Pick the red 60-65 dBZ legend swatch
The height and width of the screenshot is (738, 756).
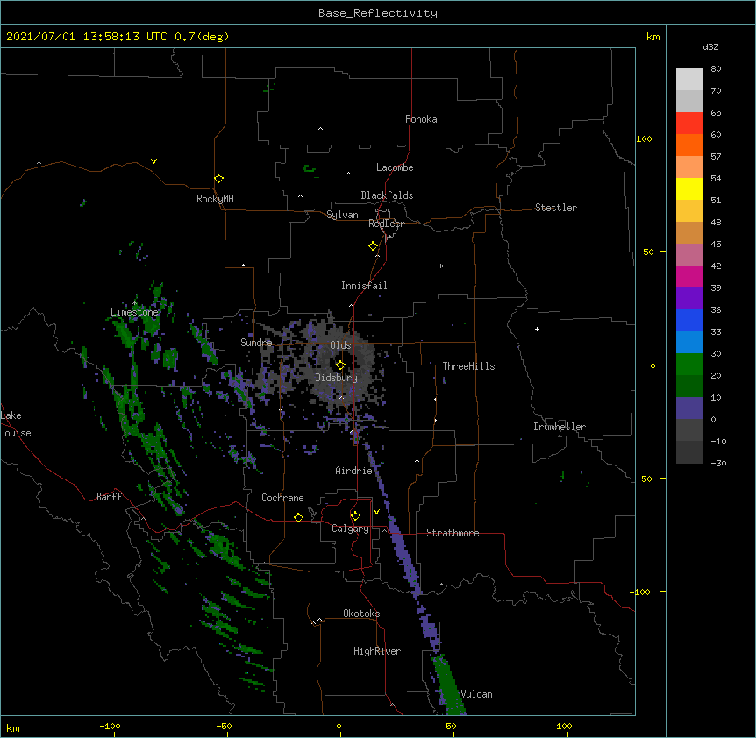689,123
